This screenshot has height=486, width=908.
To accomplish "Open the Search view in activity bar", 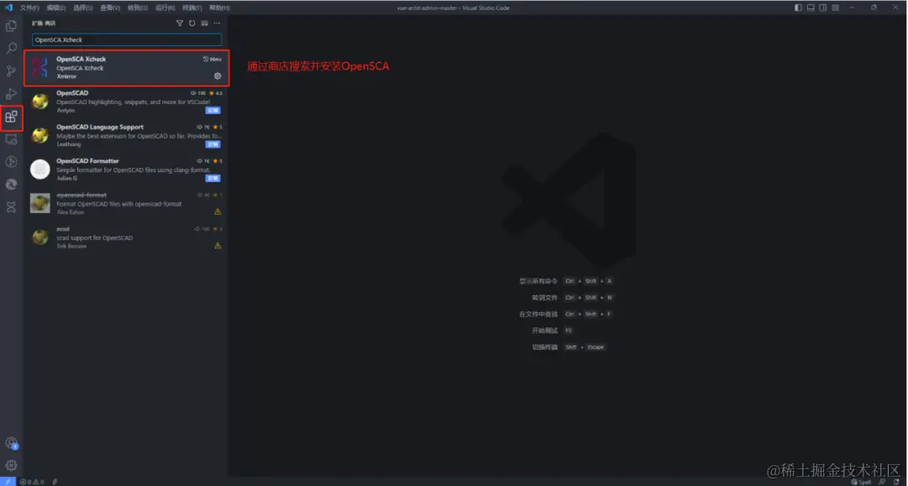I will pos(11,49).
